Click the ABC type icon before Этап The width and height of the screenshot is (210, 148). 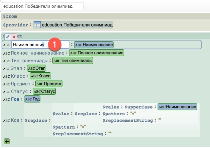pyautogui.click(x=6, y=68)
